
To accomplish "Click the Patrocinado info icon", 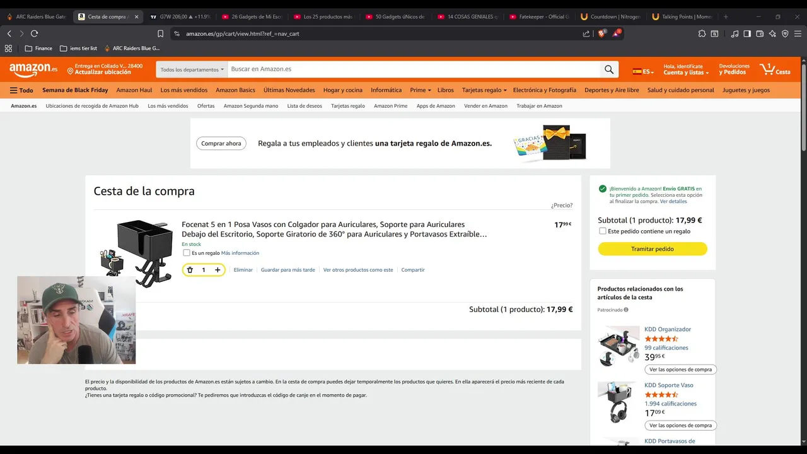I will [x=626, y=310].
